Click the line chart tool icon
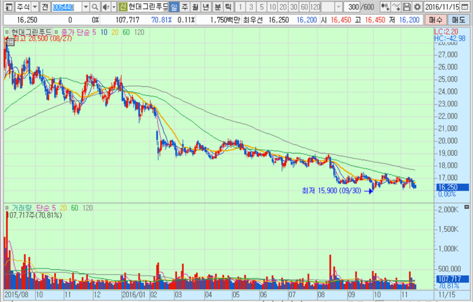The width and height of the screenshot is (473, 302). pyautogui.click(x=397, y=7)
